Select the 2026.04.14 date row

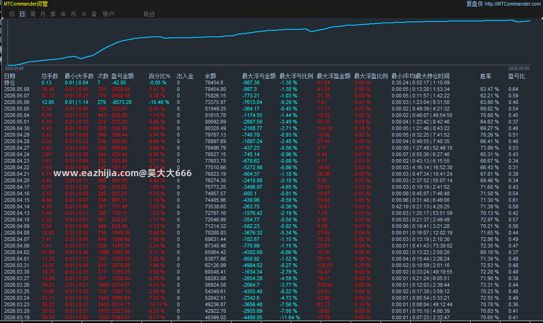coord(17,206)
